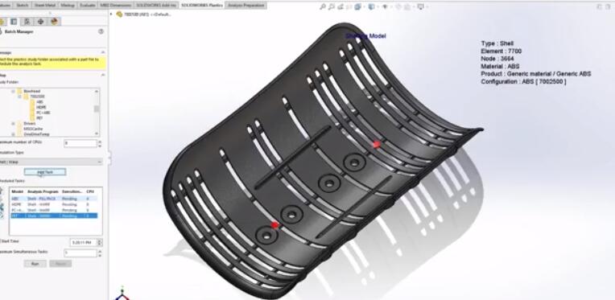The image size is (615, 300).
Task: Select the PET row in scheduled tasks
Action: 54,216
